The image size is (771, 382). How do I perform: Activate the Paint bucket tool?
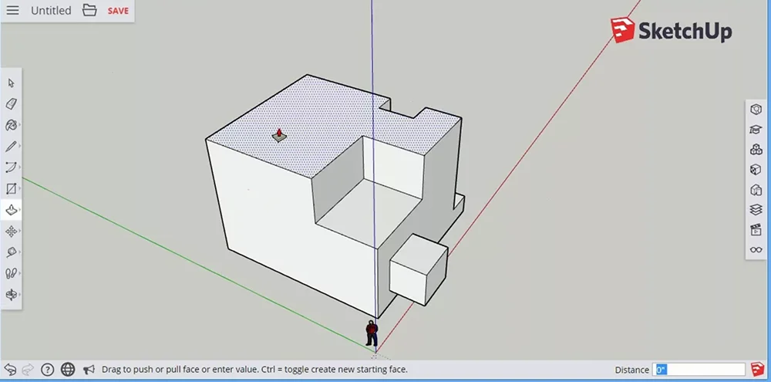point(11,125)
